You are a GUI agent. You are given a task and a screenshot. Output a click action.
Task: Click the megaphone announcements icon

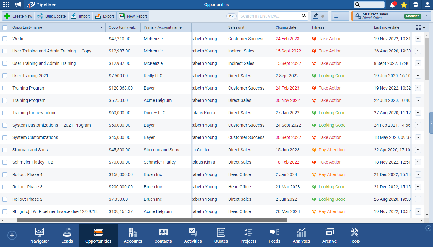coord(18,5)
